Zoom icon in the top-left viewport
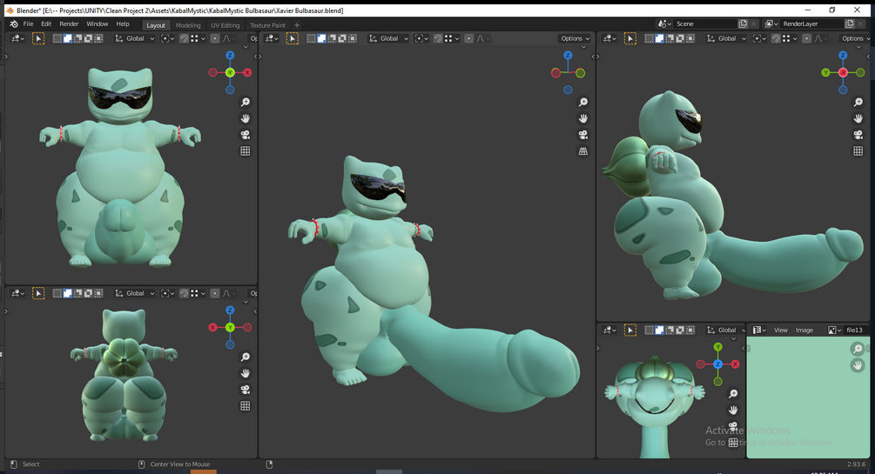This screenshot has height=474, width=875. tap(245, 102)
